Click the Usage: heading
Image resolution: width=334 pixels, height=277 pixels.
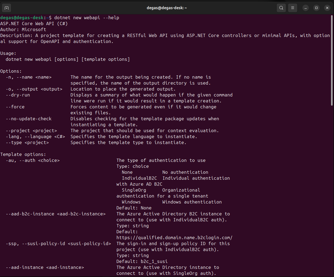8,53
